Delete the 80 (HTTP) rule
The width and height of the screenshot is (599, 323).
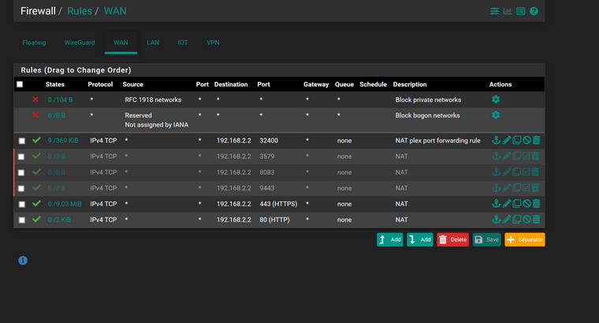pyautogui.click(x=537, y=219)
